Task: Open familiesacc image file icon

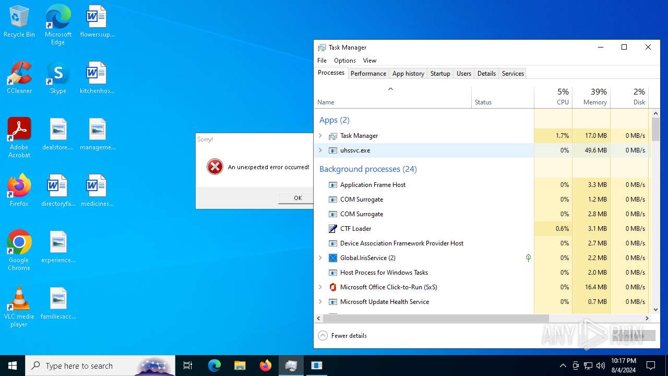Action: click(x=58, y=304)
